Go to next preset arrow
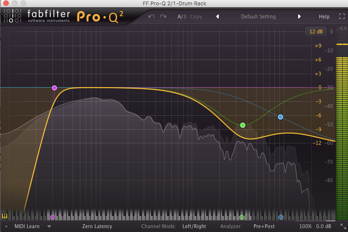348x232 pixels. 299,16
